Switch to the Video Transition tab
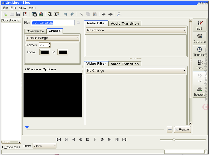 pyautogui.click(x=125, y=64)
